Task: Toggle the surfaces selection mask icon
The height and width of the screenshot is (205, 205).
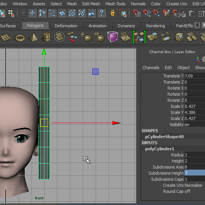Action: [x=62, y=13]
